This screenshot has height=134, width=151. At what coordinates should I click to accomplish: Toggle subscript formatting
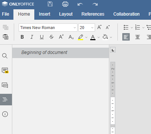71,37
